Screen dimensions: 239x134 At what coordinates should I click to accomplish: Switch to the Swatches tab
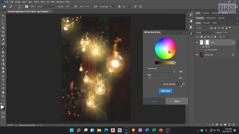[x=206, y=13]
